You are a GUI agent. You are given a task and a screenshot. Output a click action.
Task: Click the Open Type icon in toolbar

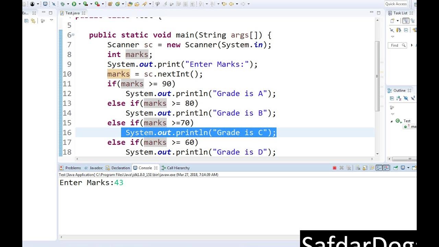tap(130, 4)
